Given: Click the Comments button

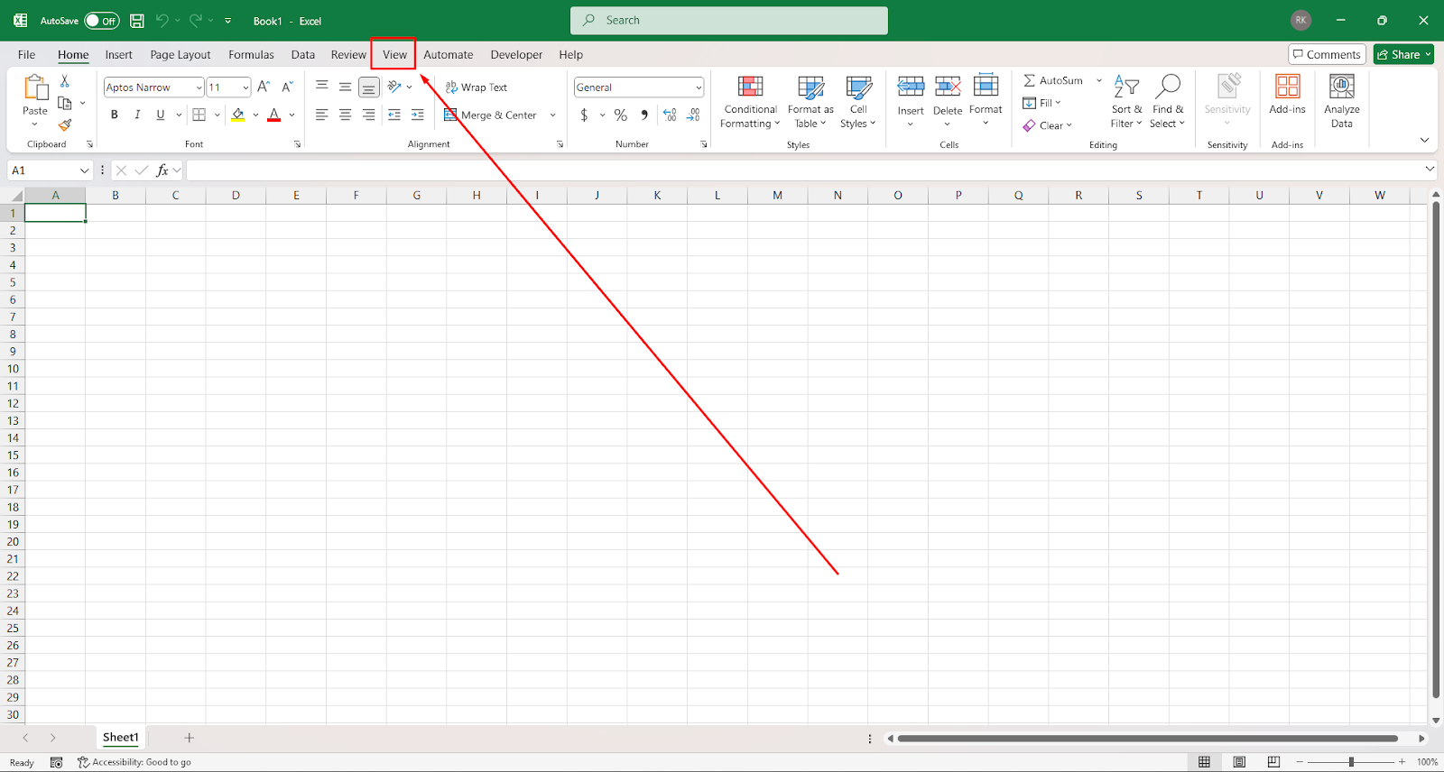Looking at the screenshot, I should (x=1327, y=54).
